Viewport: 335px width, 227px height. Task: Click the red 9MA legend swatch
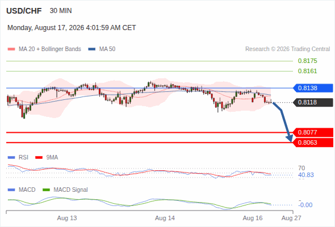click(39, 158)
